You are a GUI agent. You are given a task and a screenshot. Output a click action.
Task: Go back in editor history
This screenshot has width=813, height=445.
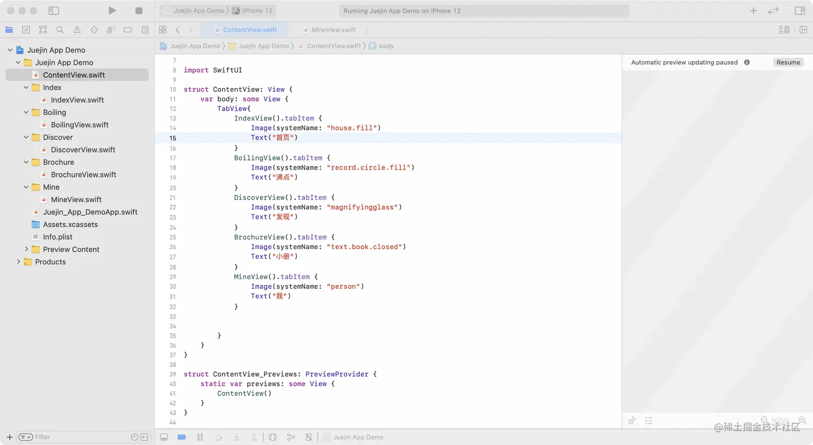(177, 30)
